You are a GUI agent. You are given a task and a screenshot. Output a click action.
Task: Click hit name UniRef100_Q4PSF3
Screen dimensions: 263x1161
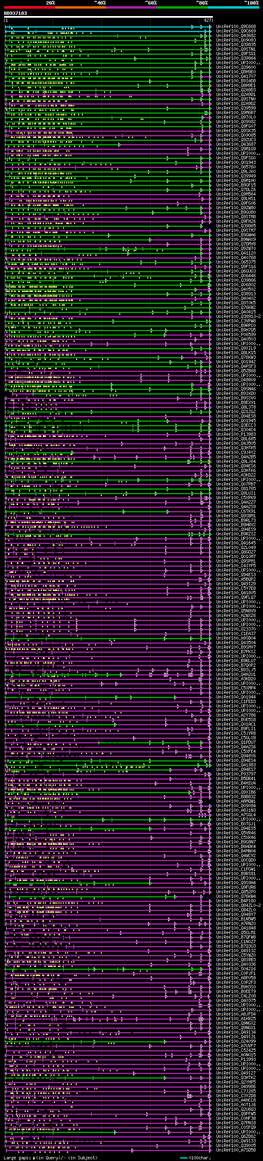236,367
